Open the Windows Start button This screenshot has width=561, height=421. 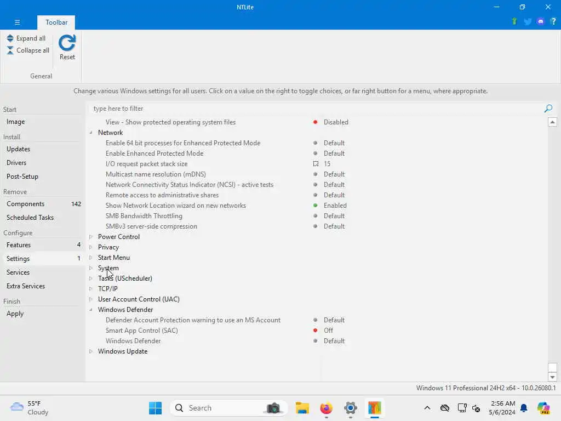point(155,408)
